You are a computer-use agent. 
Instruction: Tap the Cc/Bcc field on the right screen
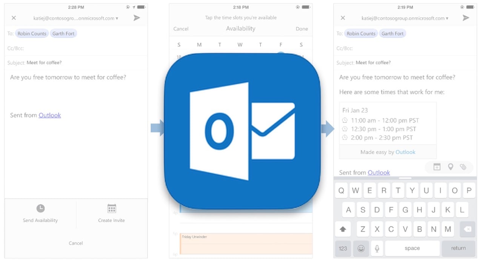point(405,48)
